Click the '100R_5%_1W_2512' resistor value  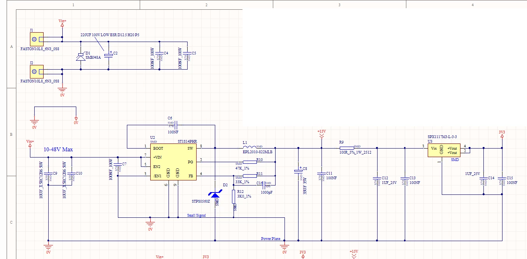tap(355, 152)
